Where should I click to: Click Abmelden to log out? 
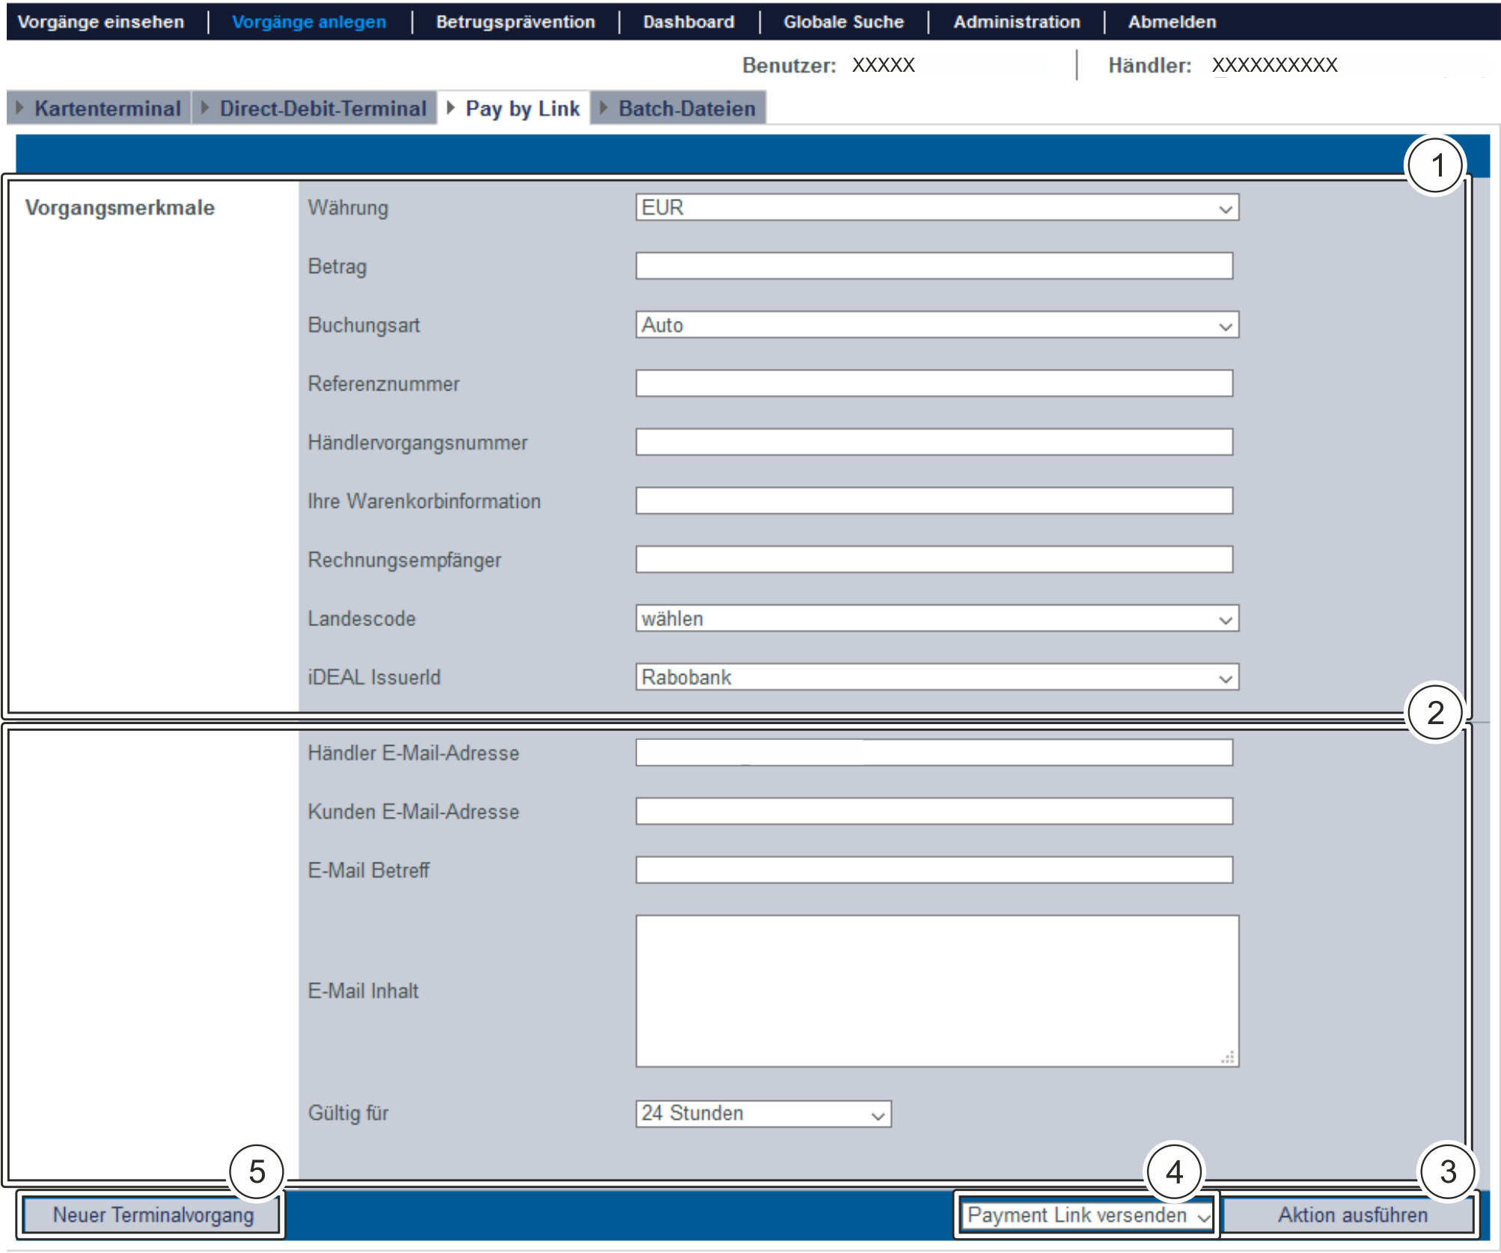click(x=1172, y=22)
